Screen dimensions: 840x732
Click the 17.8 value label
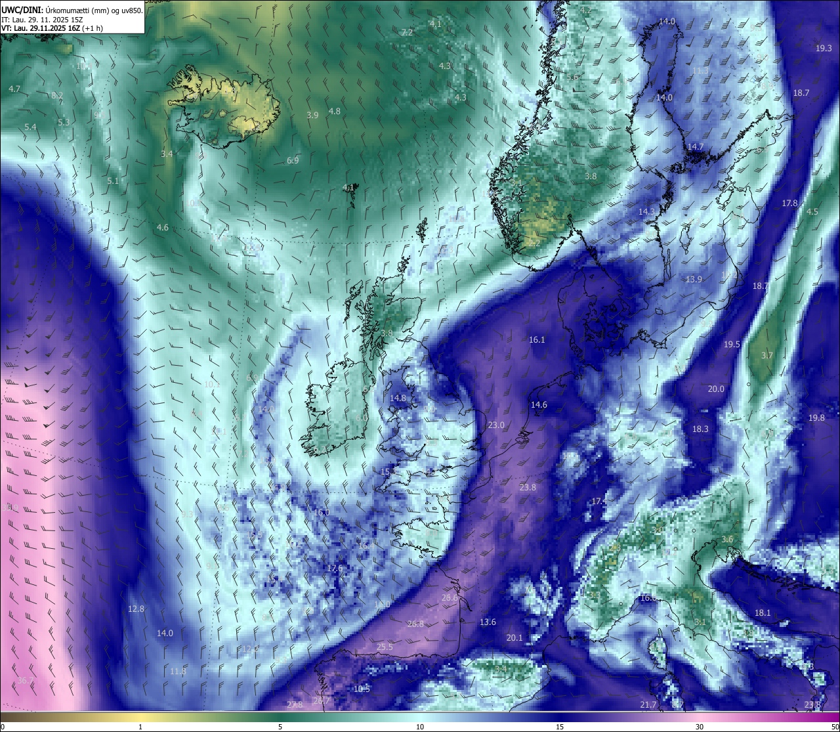point(789,204)
